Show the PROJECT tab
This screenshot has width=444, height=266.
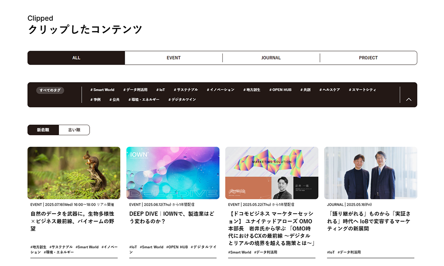369,58
